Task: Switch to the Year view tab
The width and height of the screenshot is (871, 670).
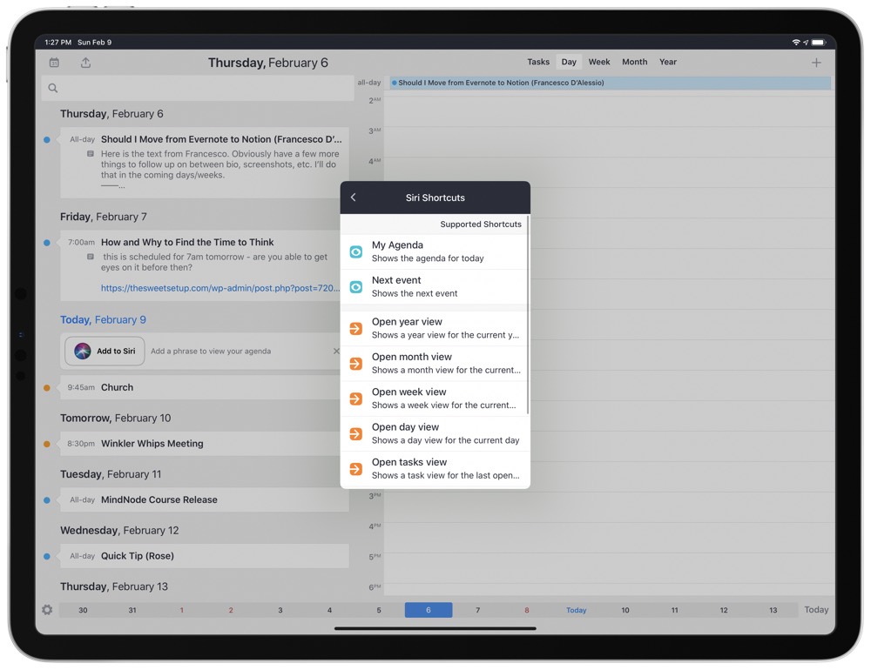Action: 668,62
